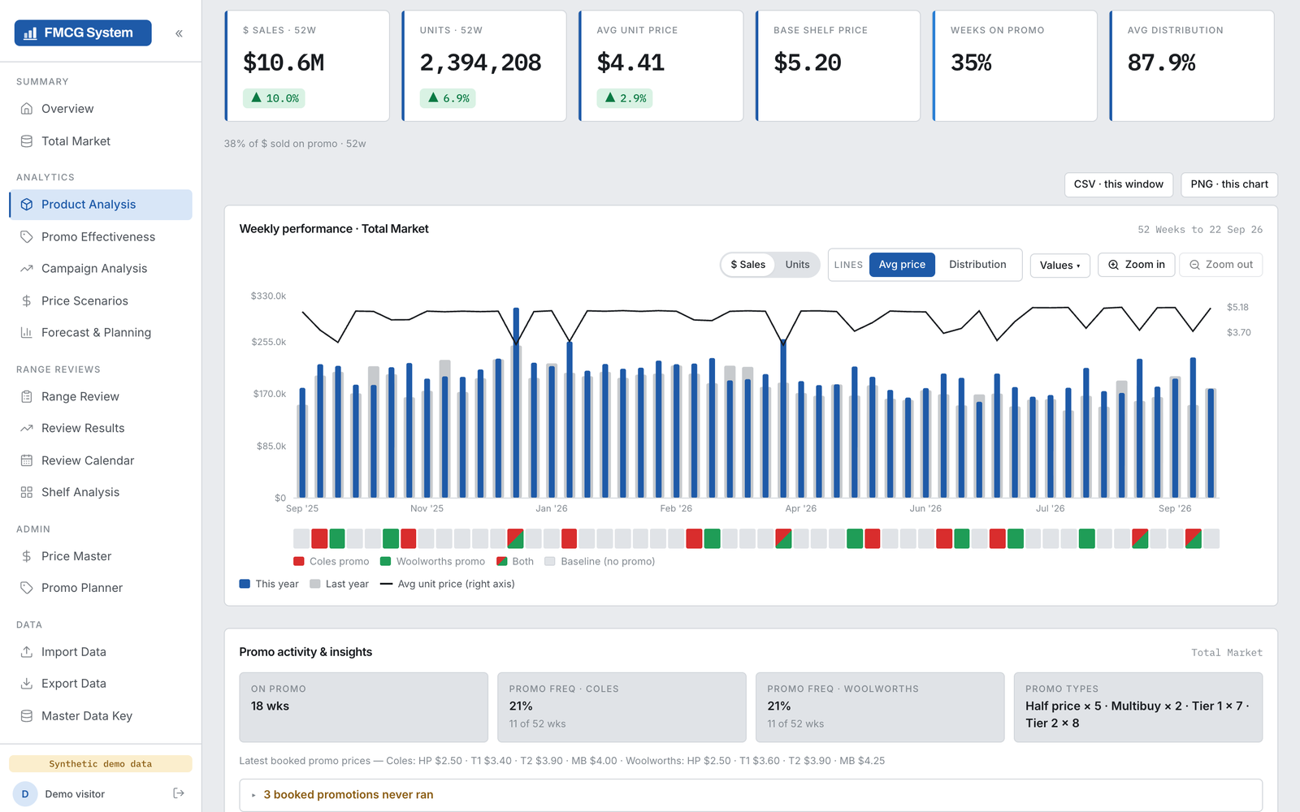Toggle Coles promo legend entry
The width and height of the screenshot is (1300, 812).
click(x=331, y=561)
